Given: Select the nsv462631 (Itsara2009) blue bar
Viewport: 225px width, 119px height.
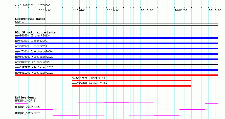Looking at the screenshot, I should coord(116,43).
